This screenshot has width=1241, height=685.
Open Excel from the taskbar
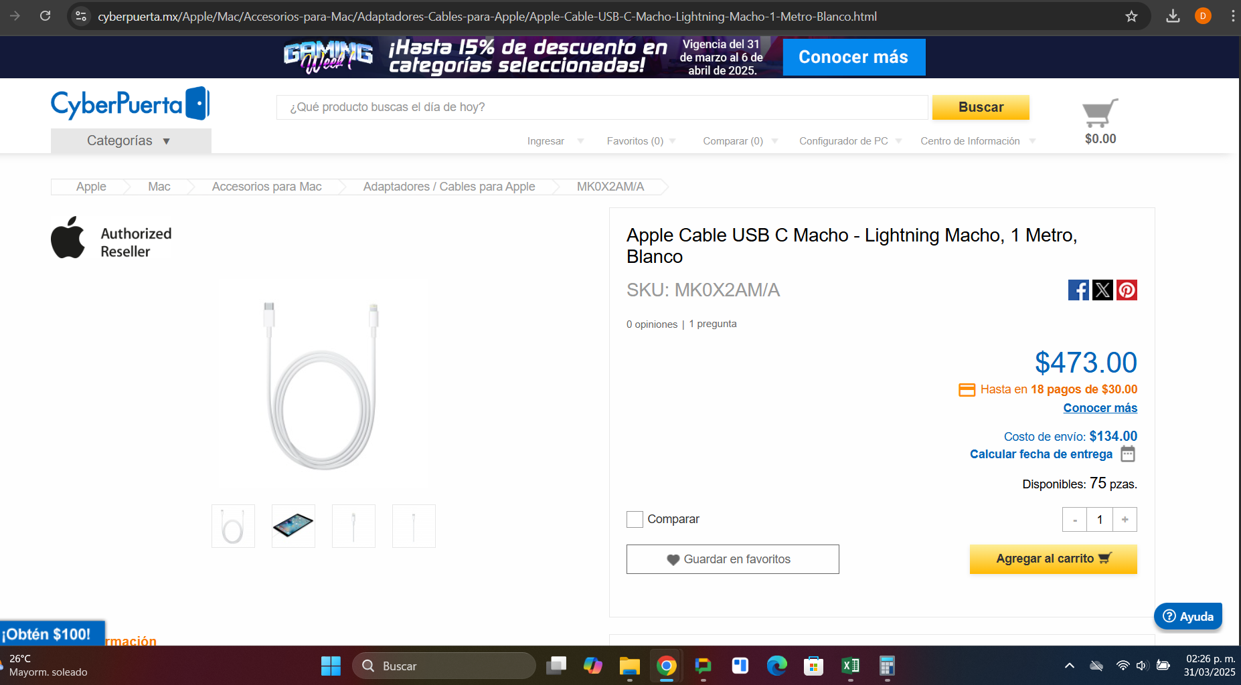pyautogui.click(x=850, y=666)
